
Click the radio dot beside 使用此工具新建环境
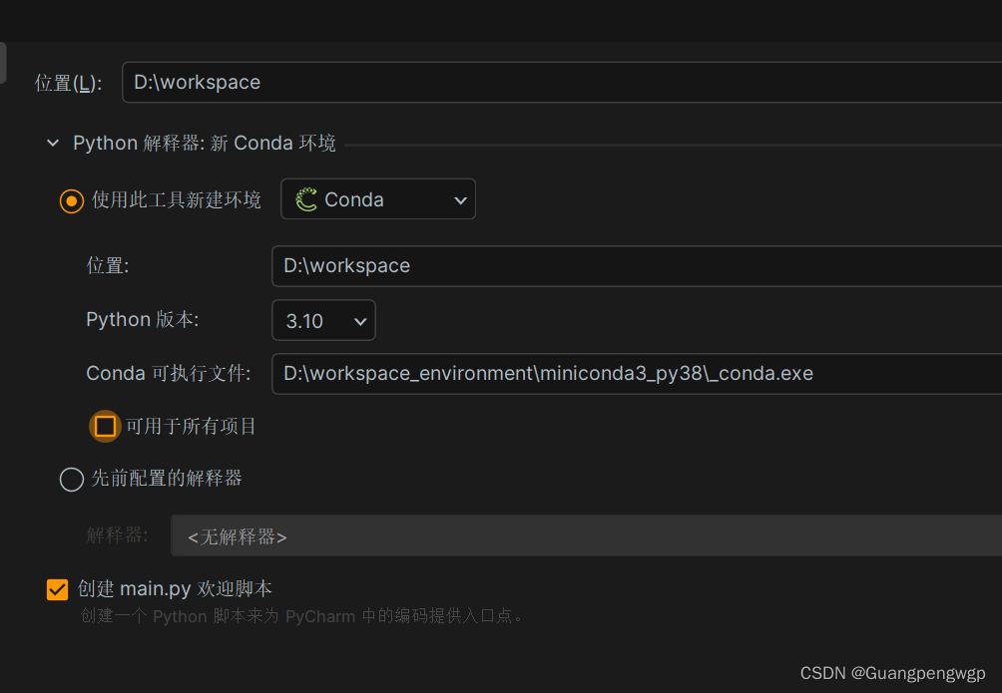[71, 200]
